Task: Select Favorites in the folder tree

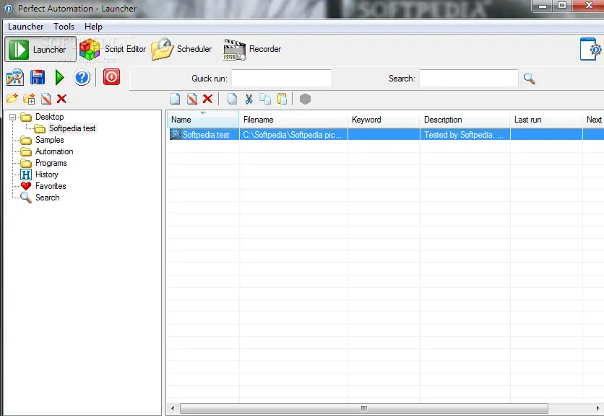Action: coord(50,186)
